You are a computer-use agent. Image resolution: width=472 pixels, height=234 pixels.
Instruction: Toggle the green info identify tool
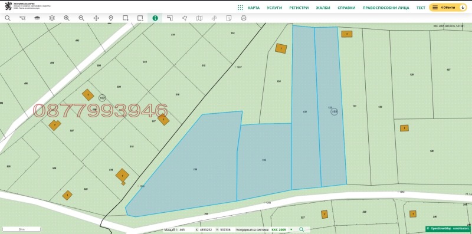tap(155, 18)
